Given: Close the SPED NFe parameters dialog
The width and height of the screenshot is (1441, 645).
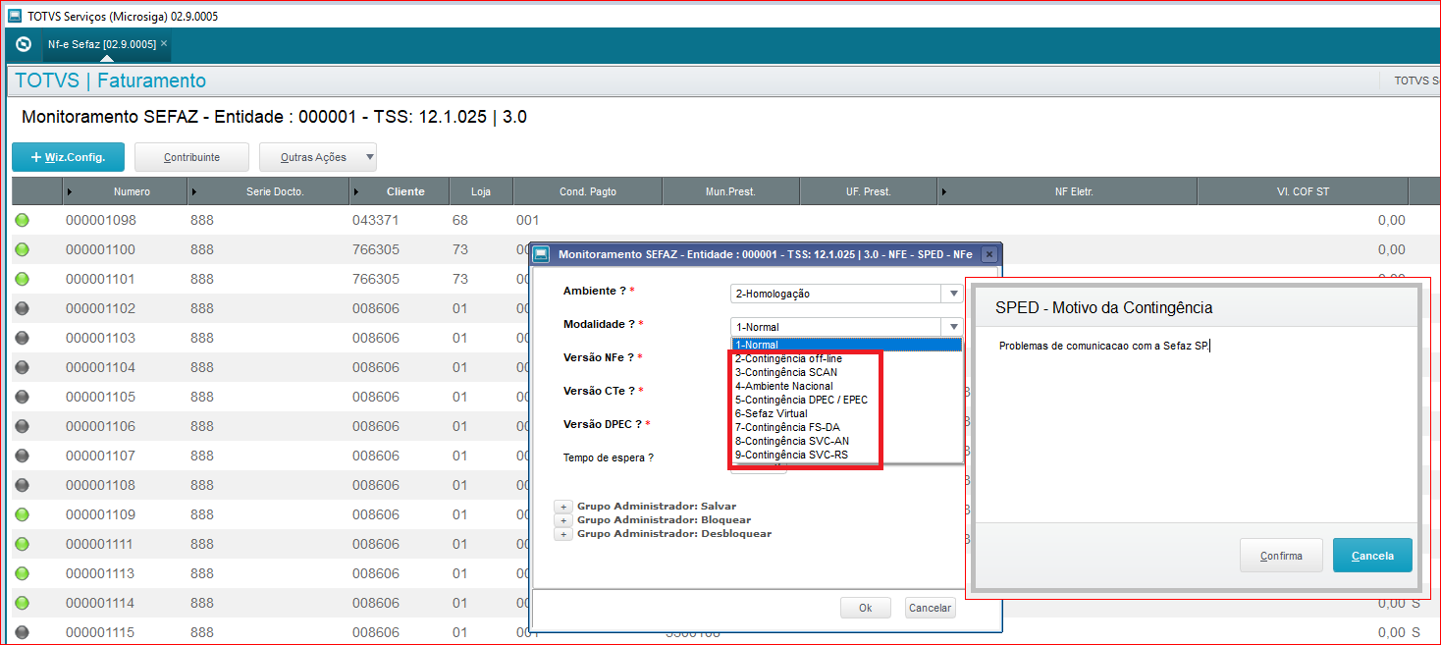Looking at the screenshot, I should [988, 254].
